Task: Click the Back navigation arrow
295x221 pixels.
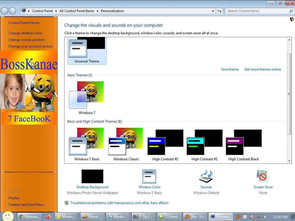Action: [x=5, y=11]
